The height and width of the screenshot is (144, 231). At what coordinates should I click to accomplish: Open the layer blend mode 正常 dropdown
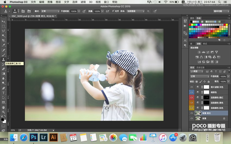(199, 76)
